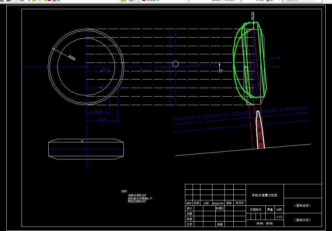Click the (图样名称) placeholder text
Viewport: 332px width, 231px height.
(303, 206)
